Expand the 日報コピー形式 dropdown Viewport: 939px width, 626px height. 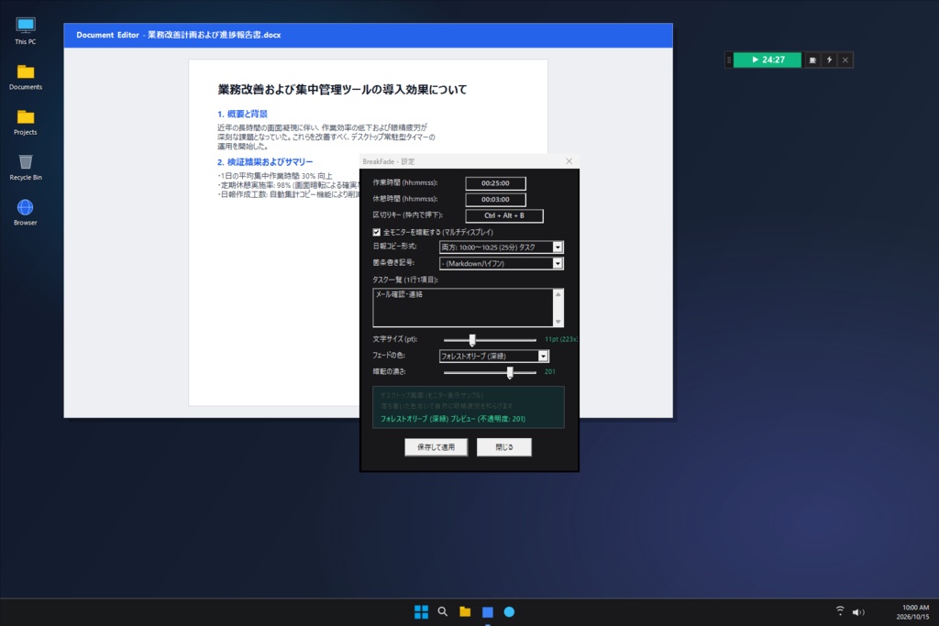point(558,247)
